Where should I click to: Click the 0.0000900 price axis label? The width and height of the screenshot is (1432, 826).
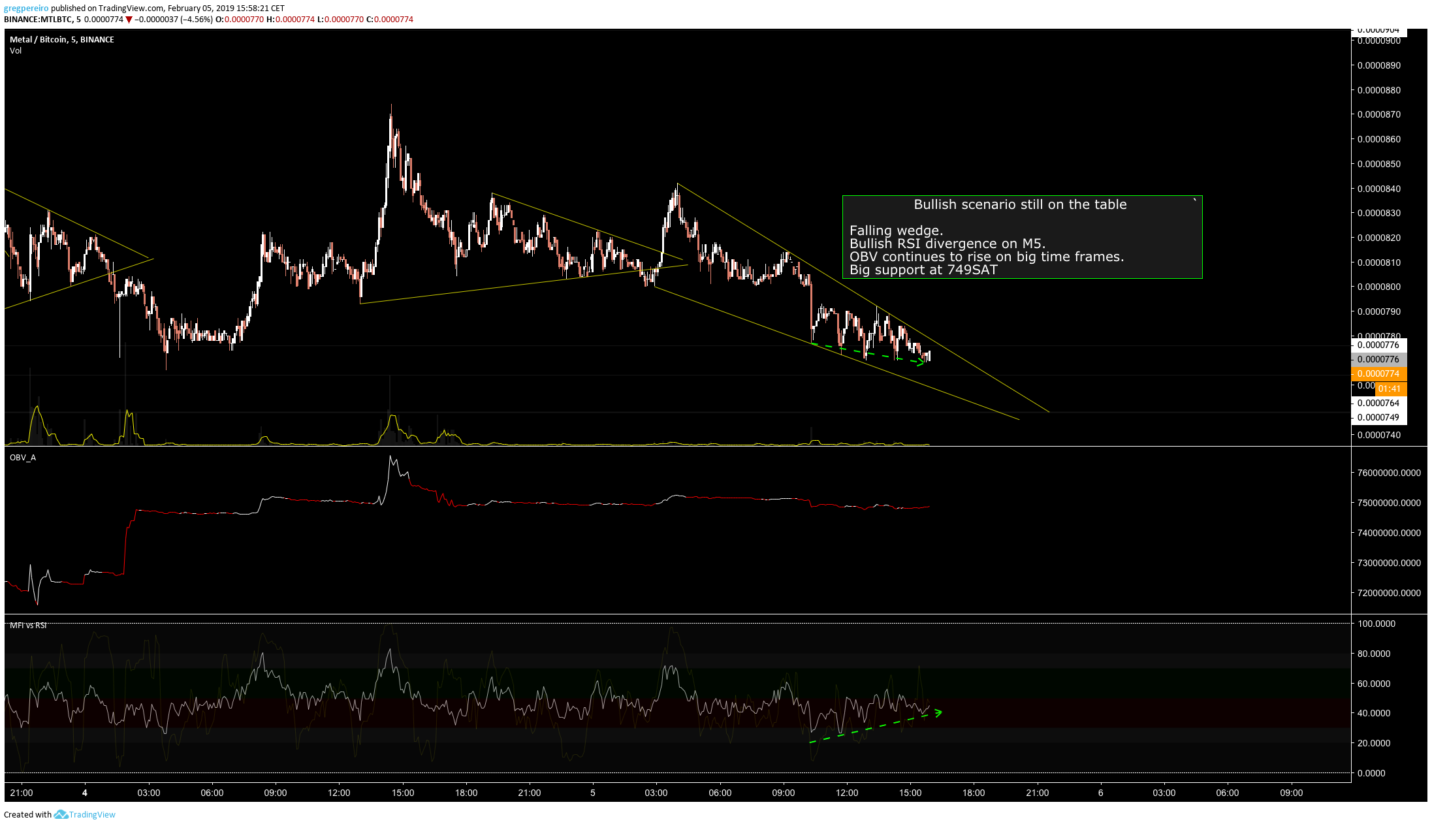click(1378, 41)
